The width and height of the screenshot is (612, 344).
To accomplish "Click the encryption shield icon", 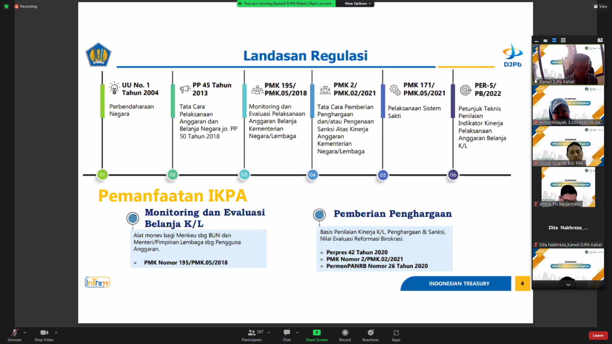I will tap(6, 6).
